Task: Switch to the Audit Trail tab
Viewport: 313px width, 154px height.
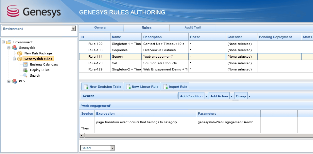Action: [x=193, y=28]
